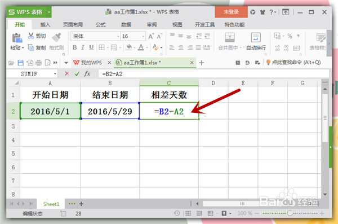Click the percent style icon
The image size is (338, 224).
click(x=290, y=36)
